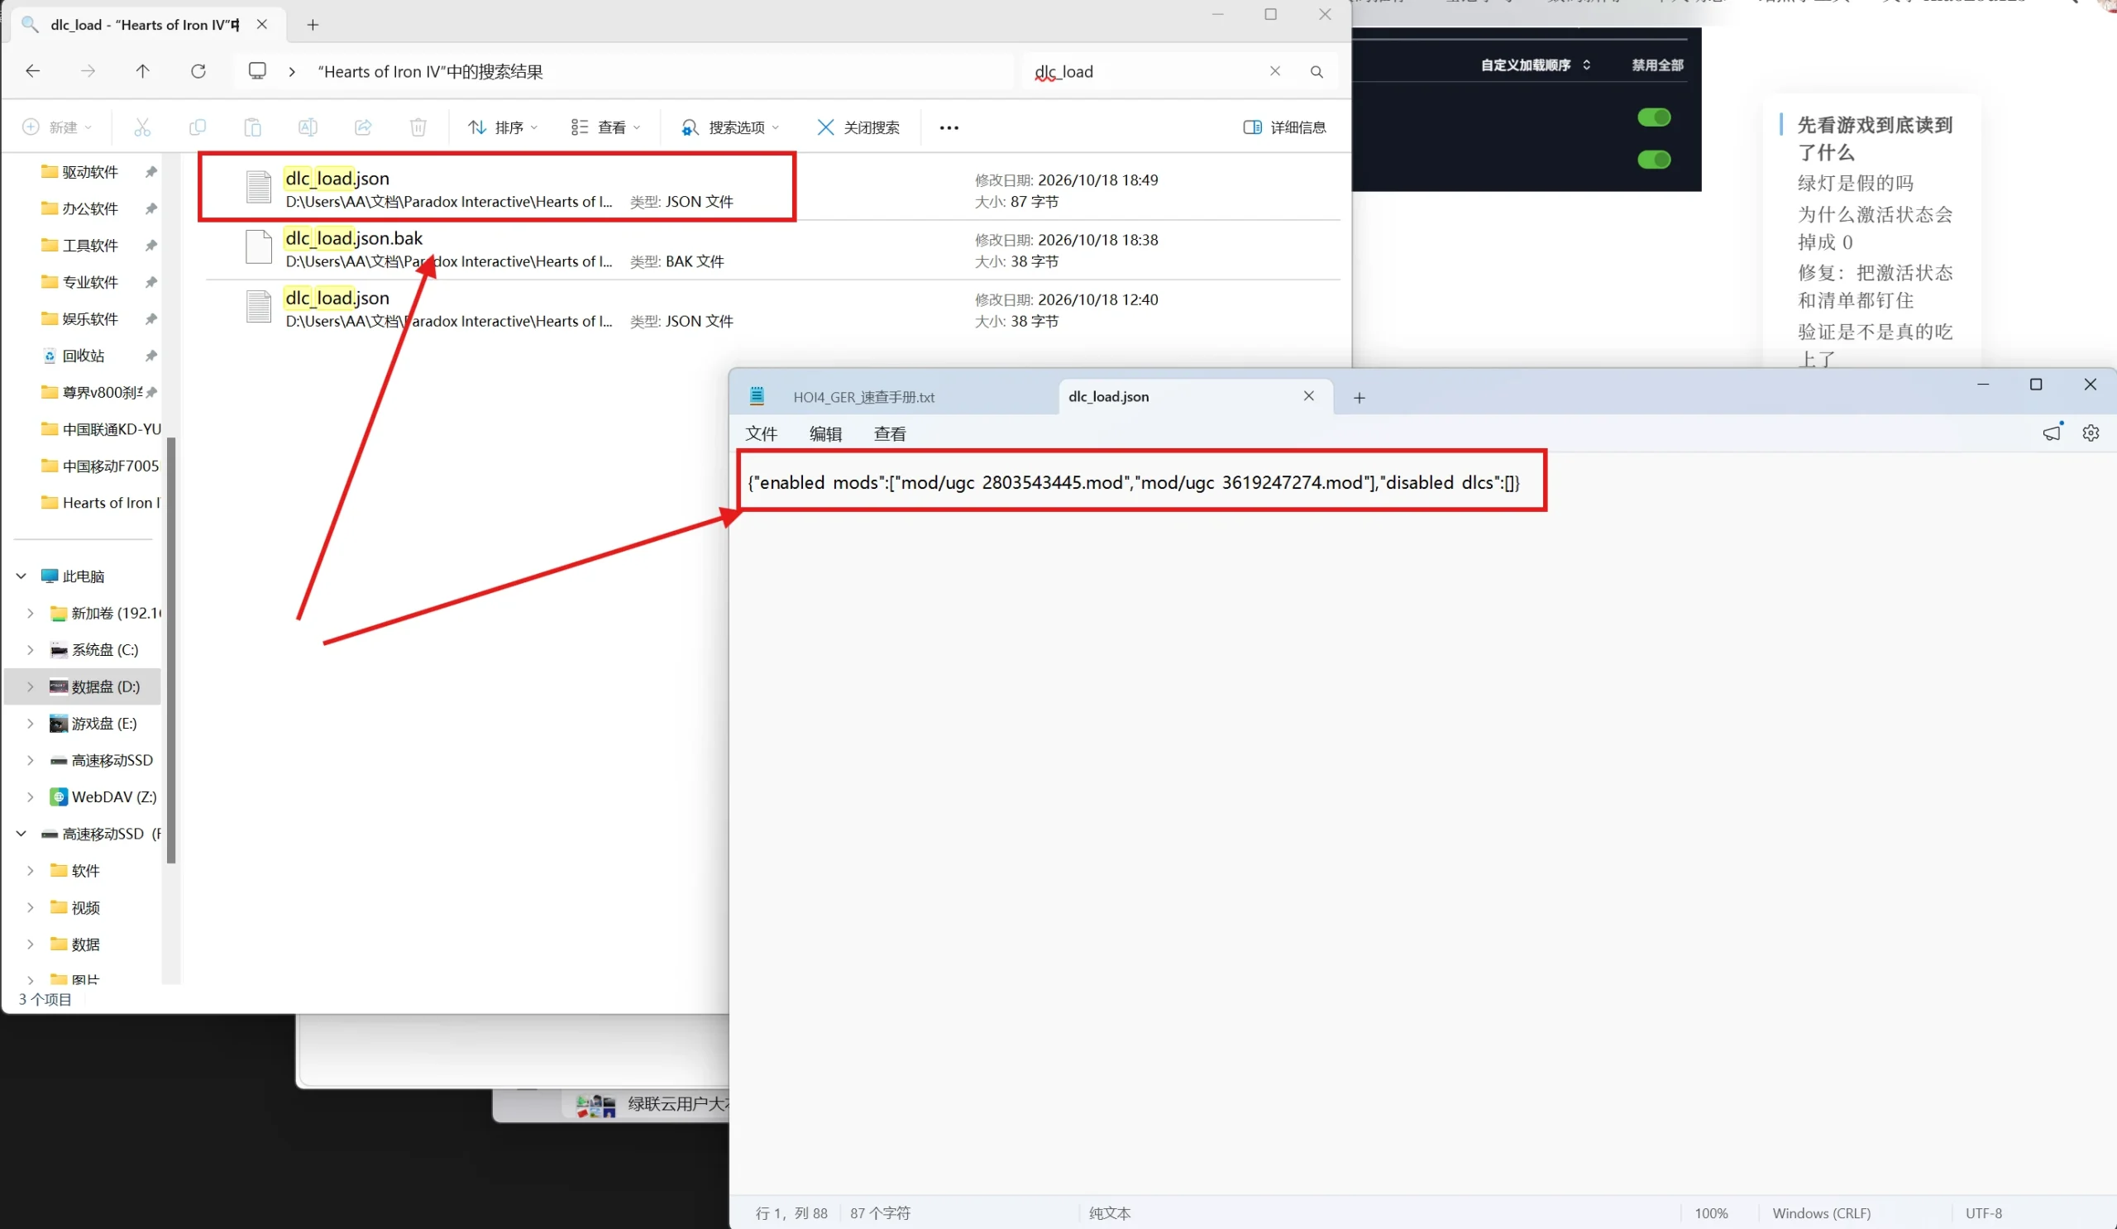Toggle the lower green mod switch
Image resolution: width=2117 pixels, height=1229 pixels.
(x=1653, y=159)
